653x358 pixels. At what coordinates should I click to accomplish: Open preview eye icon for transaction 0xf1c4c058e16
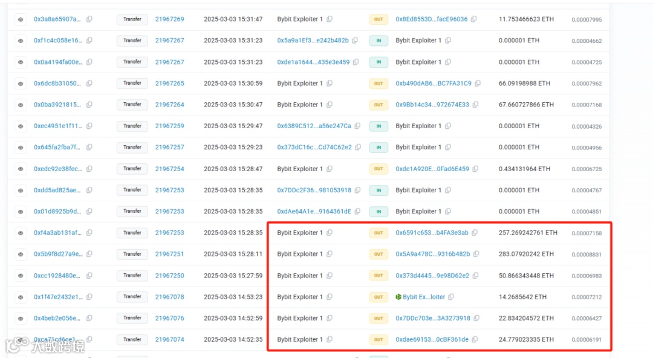pyautogui.click(x=21, y=41)
